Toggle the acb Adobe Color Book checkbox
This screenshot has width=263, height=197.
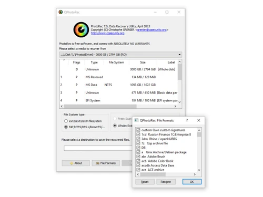point(138,161)
